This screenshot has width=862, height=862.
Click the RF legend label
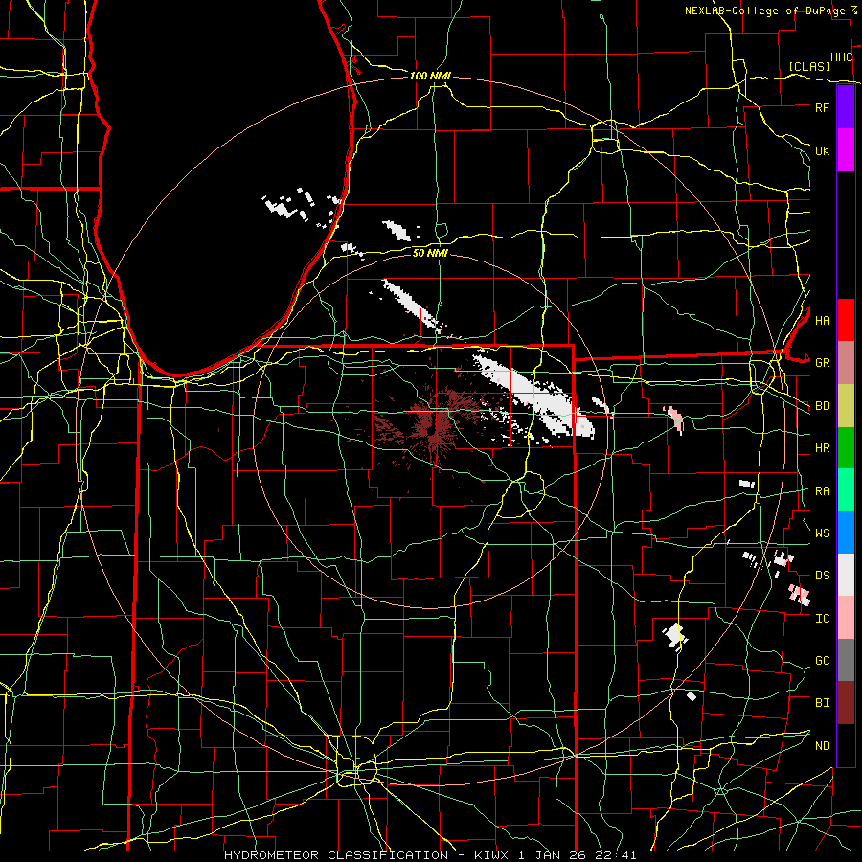tap(822, 107)
